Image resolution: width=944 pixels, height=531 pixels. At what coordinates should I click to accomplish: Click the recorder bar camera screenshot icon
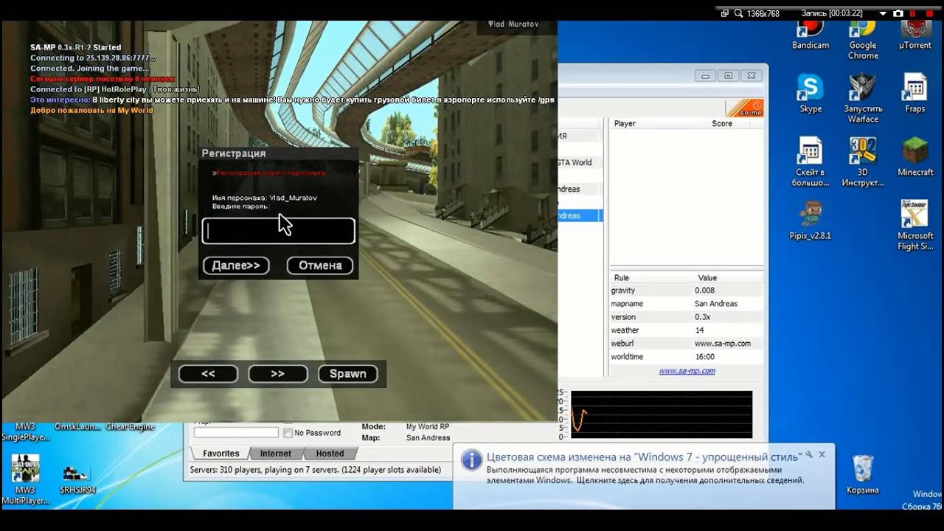[x=898, y=13]
